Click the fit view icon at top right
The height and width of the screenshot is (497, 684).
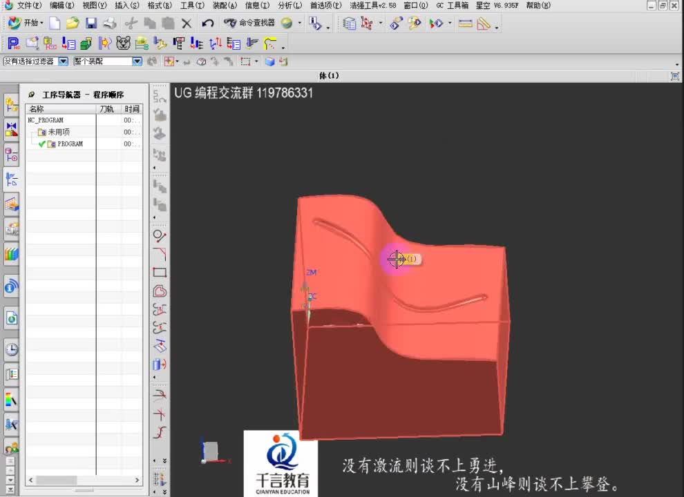point(675,77)
